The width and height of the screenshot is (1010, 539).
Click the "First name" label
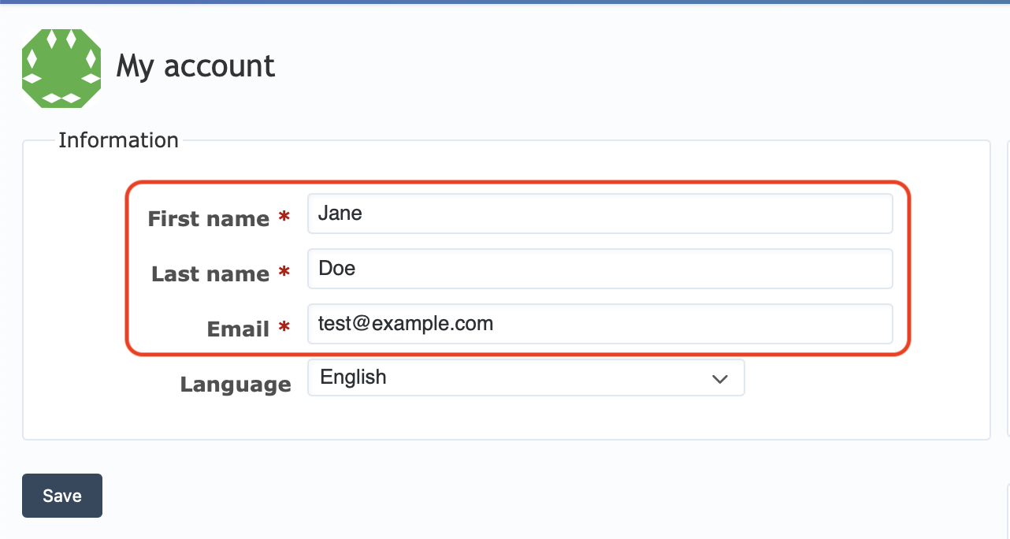tap(208, 219)
